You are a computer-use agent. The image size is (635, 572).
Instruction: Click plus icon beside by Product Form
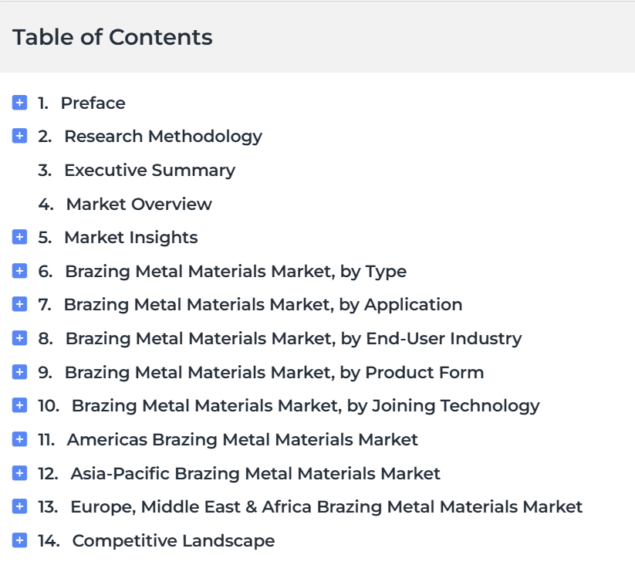point(19,372)
